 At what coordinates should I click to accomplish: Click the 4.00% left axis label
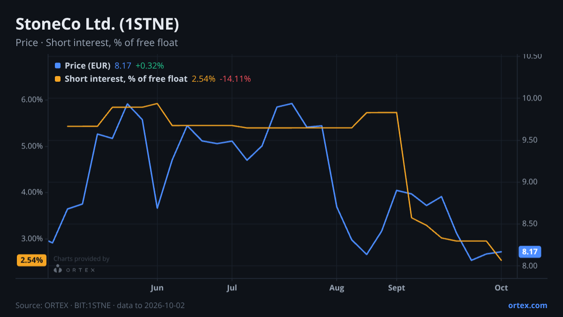click(32, 192)
